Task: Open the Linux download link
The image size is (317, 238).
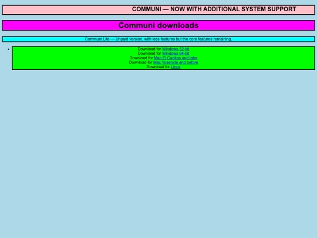Action: point(176,67)
